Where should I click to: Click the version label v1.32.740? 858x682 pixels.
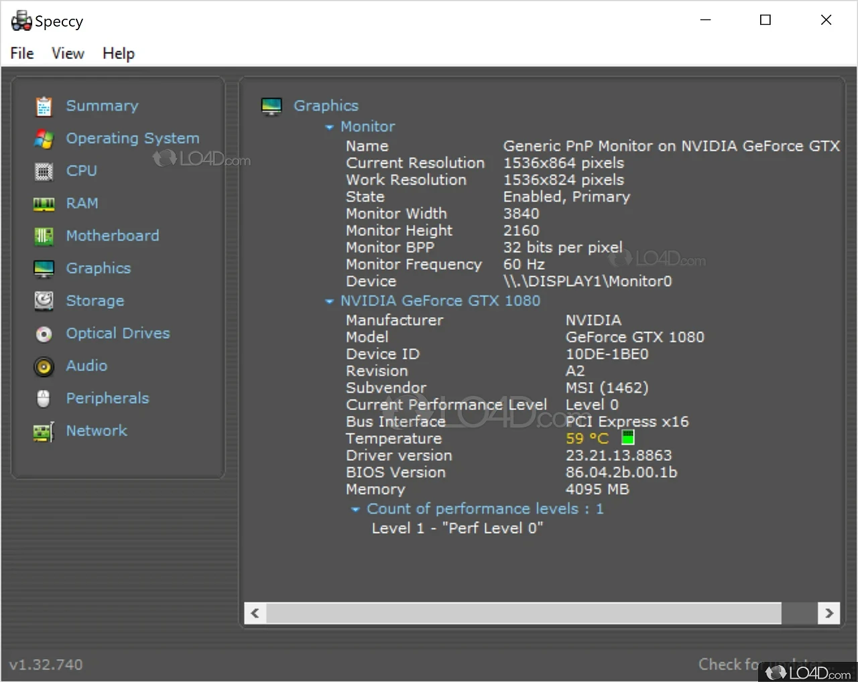pyautogui.click(x=46, y=665)
